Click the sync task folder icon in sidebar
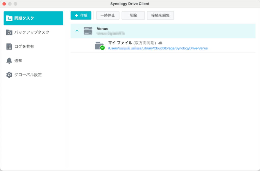Screen dimensions: 260x171 coord(9,18)
